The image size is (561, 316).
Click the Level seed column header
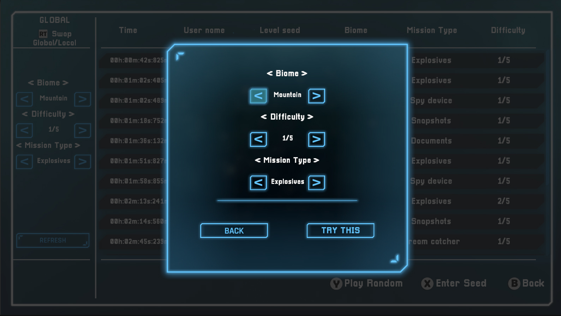pos(280,30)
